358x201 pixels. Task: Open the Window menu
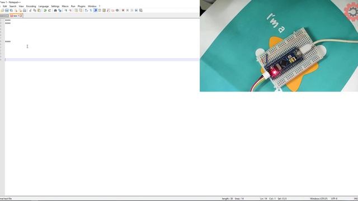[92, 6]
